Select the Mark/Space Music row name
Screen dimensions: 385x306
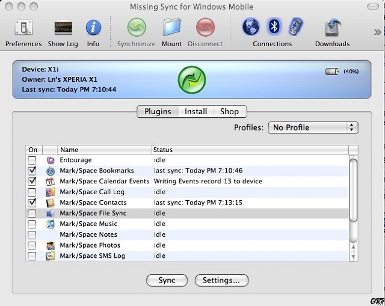pos(88,224)
